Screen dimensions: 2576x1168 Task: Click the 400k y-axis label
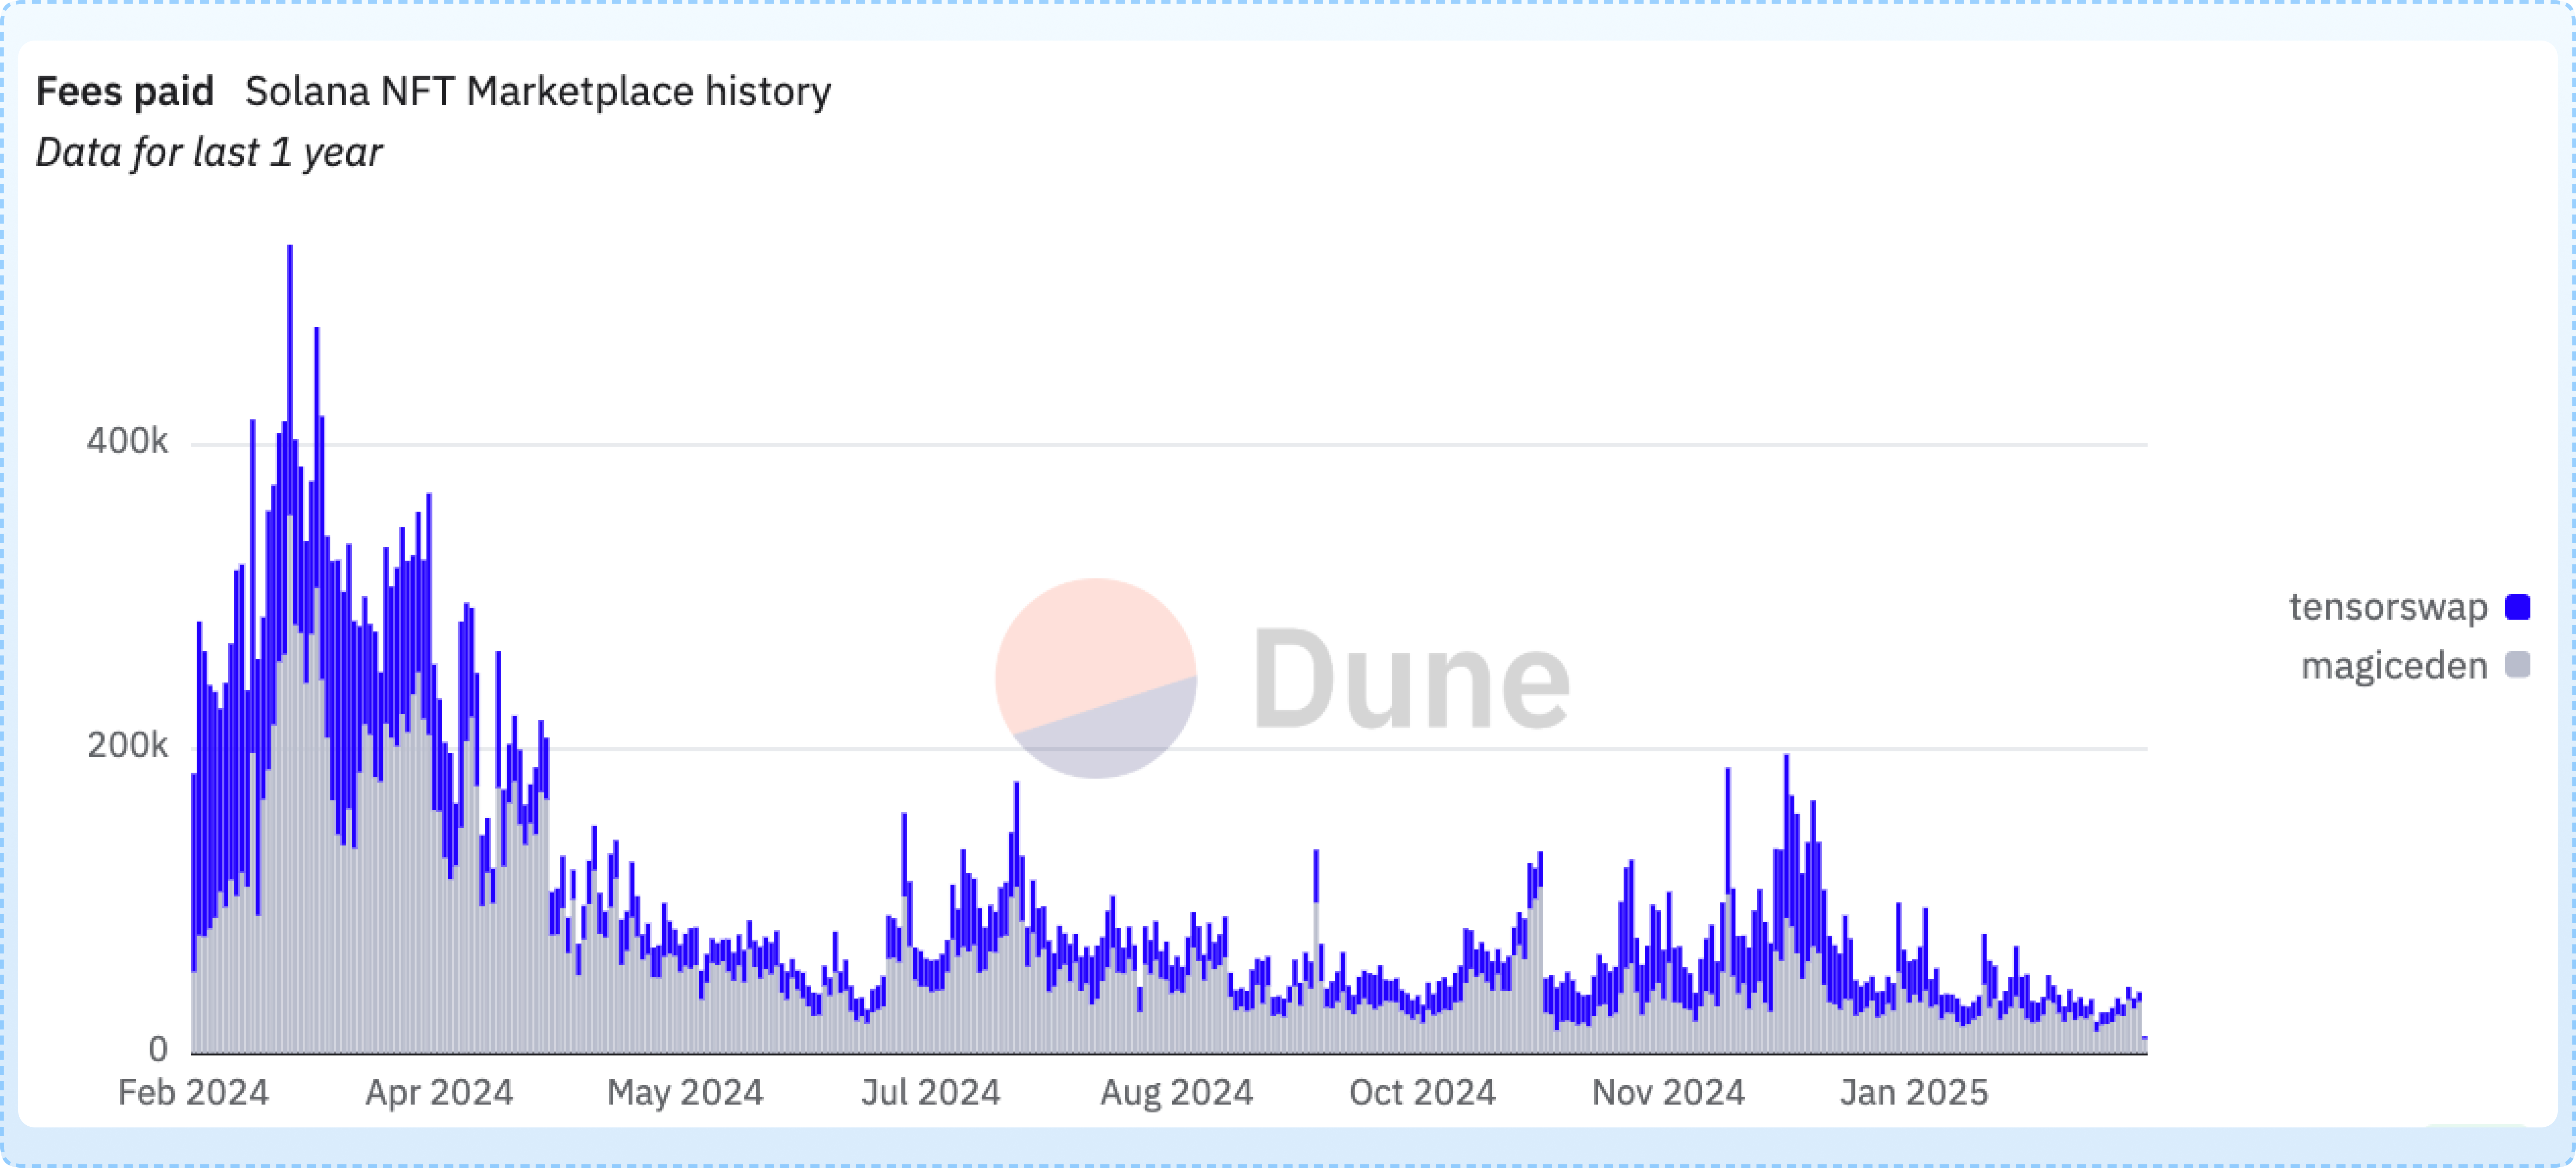coord(127,441)
